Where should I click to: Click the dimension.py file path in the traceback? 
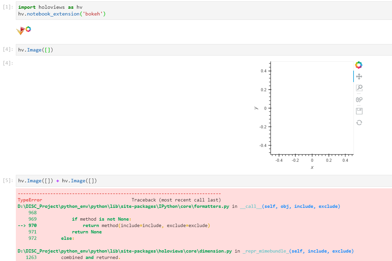[x=125, y=251]
